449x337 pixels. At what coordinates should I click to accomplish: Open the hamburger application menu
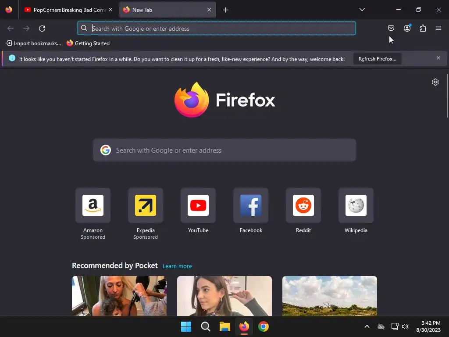438,28
